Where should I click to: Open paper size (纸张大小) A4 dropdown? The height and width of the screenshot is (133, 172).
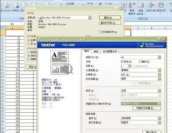tap(160, 57)
